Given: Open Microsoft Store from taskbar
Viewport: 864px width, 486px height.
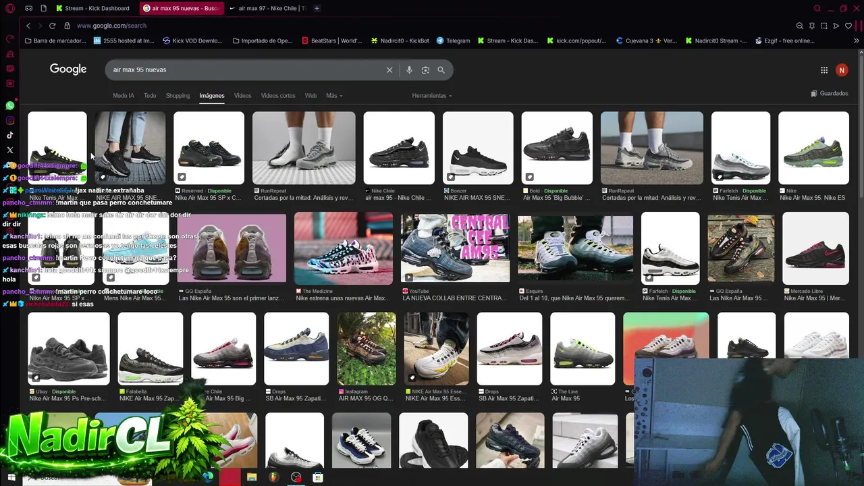Looking at the screenshot, I should tap(318, 477).
